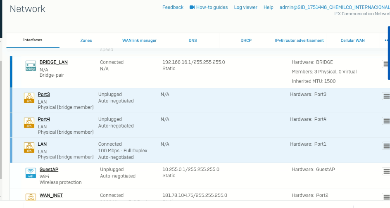The width and height of the screenshot is (390, 208).
Task: Click the WAN_INET ethernet icon
Action: 31,197
